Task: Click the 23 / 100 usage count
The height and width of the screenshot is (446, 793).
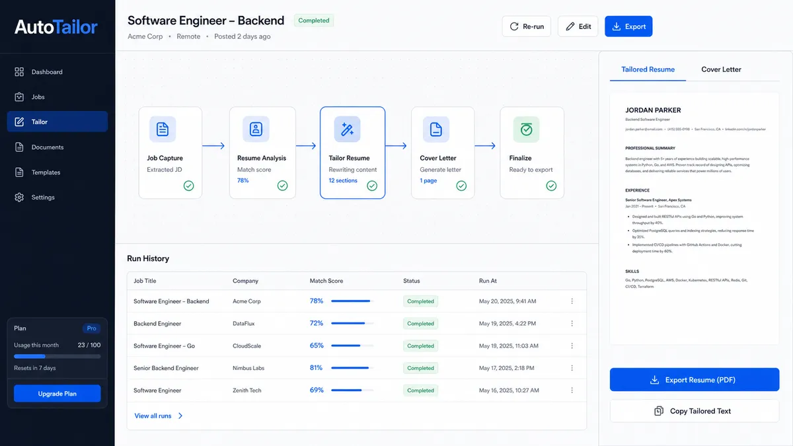Action: pyautogui.click(x=89, y=345)
